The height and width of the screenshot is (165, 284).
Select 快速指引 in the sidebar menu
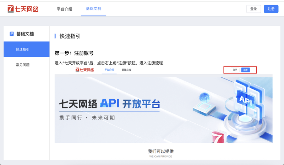point(26,49)
